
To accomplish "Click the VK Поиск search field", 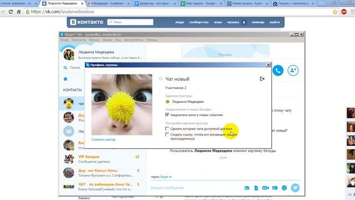I will 130,22.
